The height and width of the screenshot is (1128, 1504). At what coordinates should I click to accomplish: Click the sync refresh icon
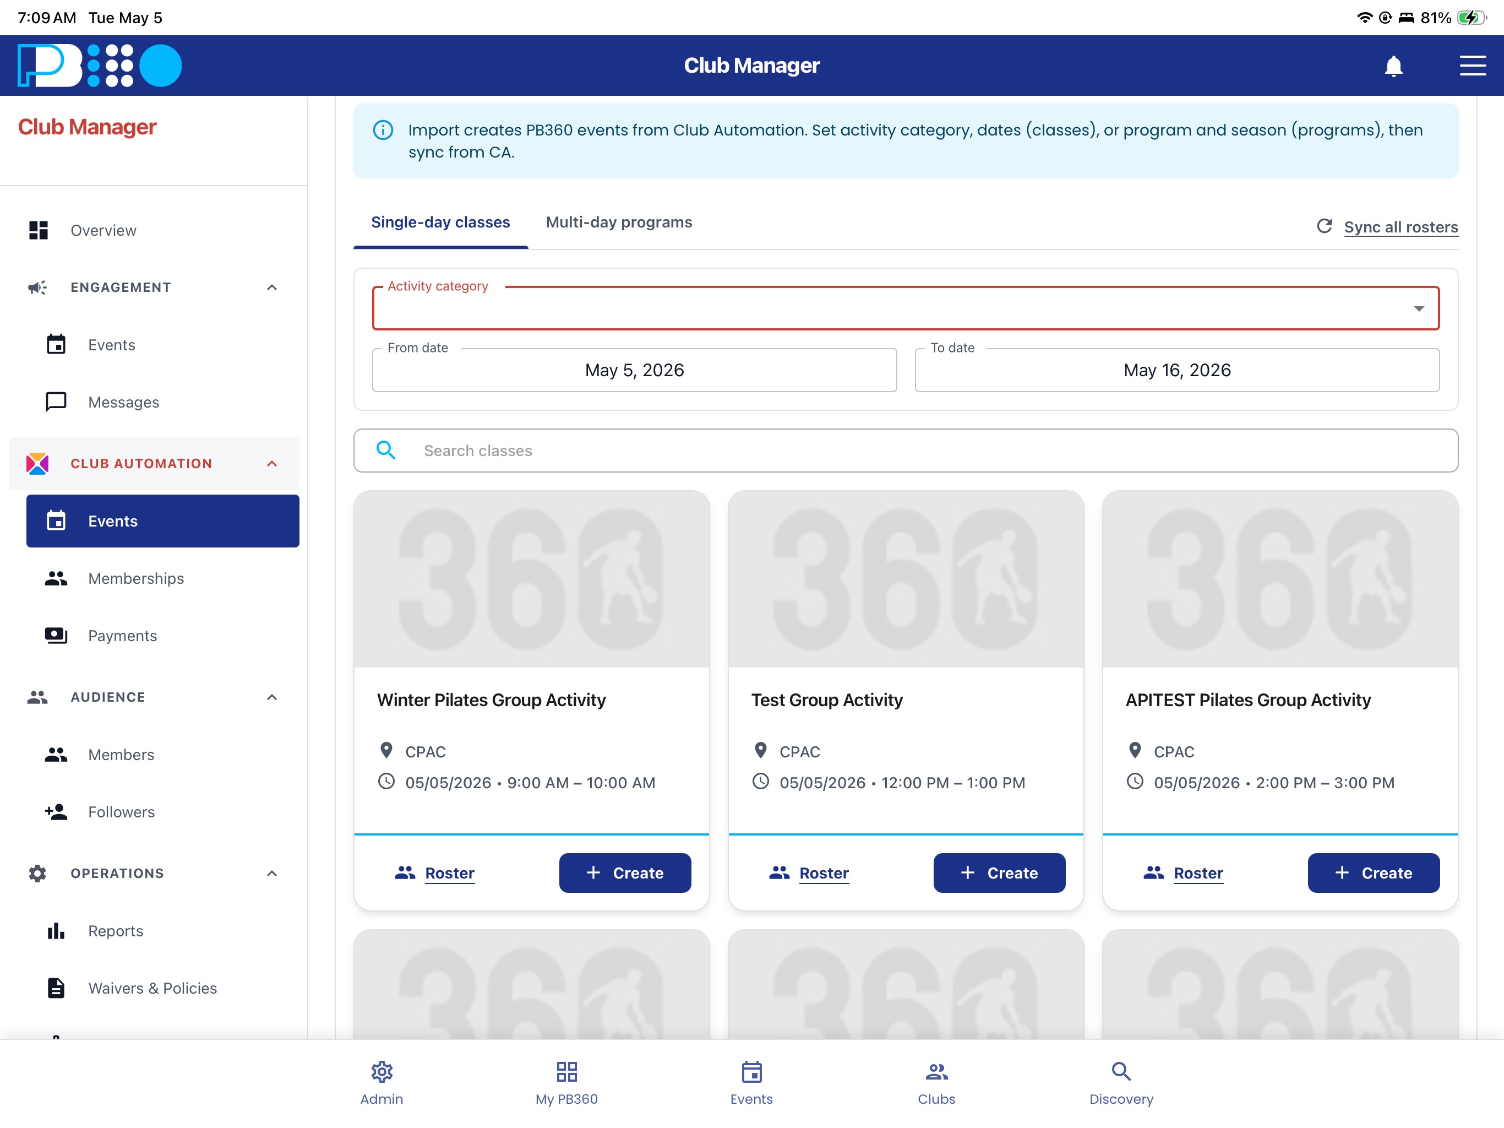click(x=1324, y=226)
